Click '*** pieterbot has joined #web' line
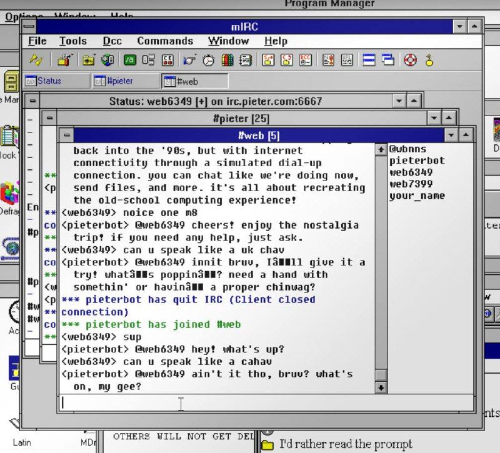The height and width of the screenshot is (453, 500). pos(151,324)
